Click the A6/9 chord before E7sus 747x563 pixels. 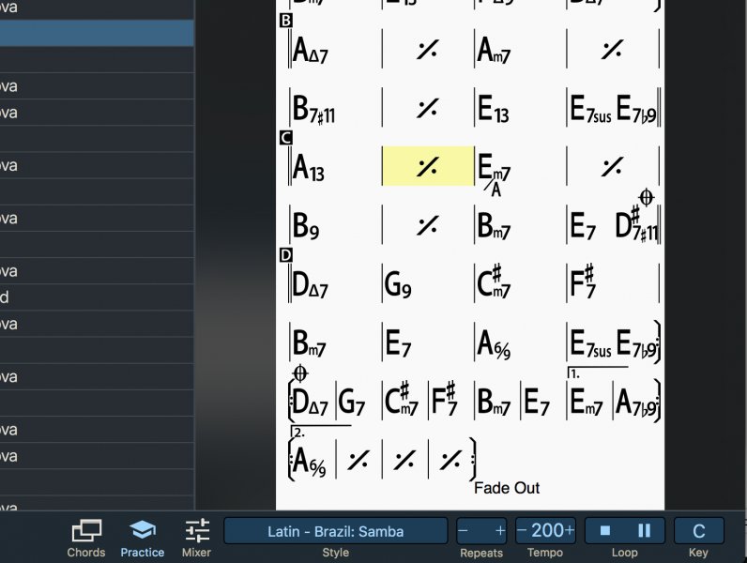tap(494, 343)
